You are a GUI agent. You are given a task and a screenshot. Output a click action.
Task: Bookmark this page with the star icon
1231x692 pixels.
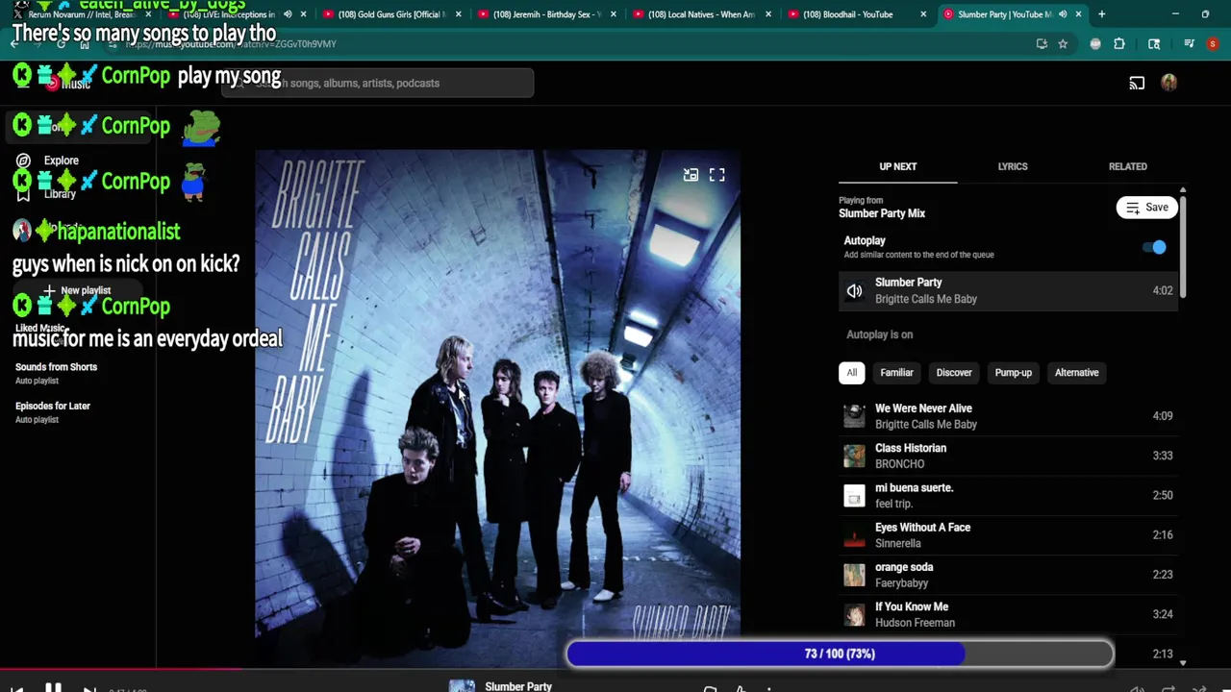click(x=1063, y=44)
